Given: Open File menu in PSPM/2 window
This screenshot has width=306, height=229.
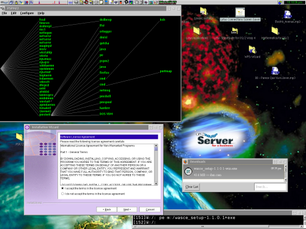Looking at the screenshot, I should tap(4, 13).
